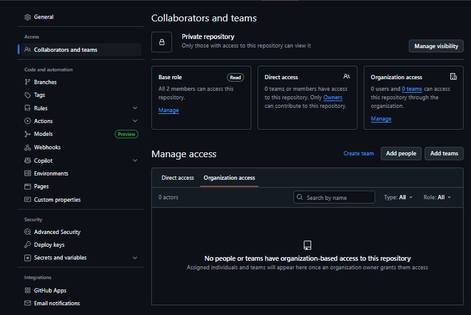This screenshot has height=315, width=471.
Task: Click the 'Private repository' heading text
Action: pos(208,37)
